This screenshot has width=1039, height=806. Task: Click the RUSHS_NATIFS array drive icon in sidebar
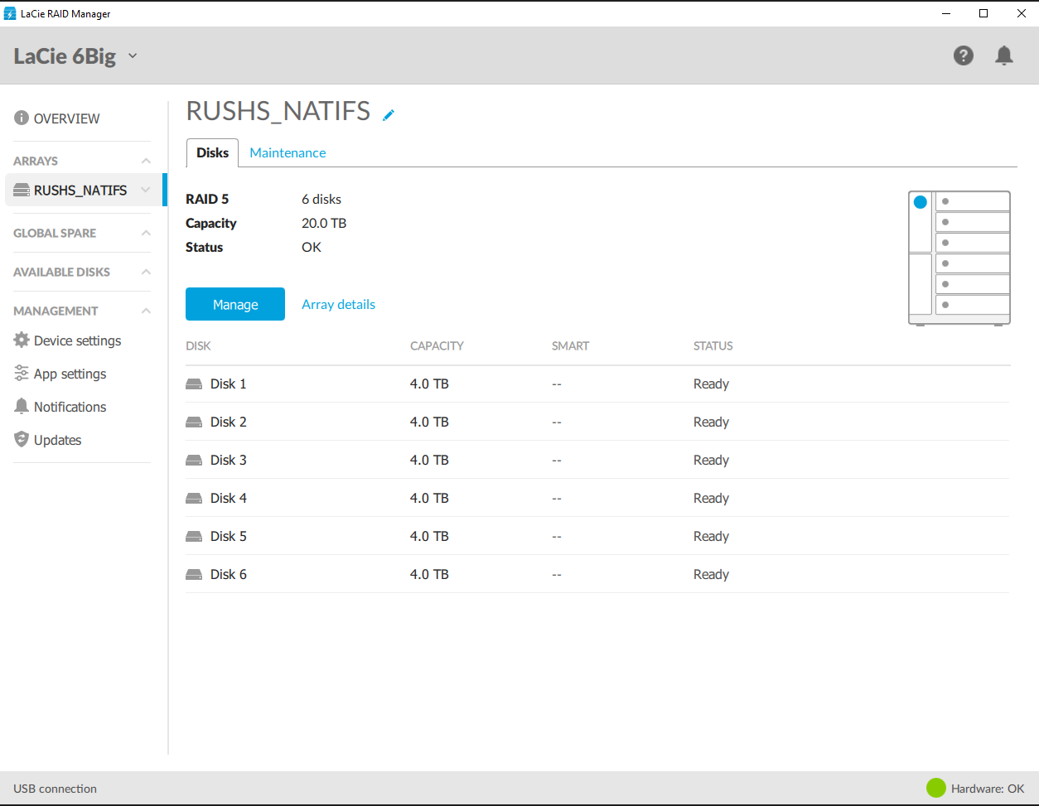[x=22, y=191]
